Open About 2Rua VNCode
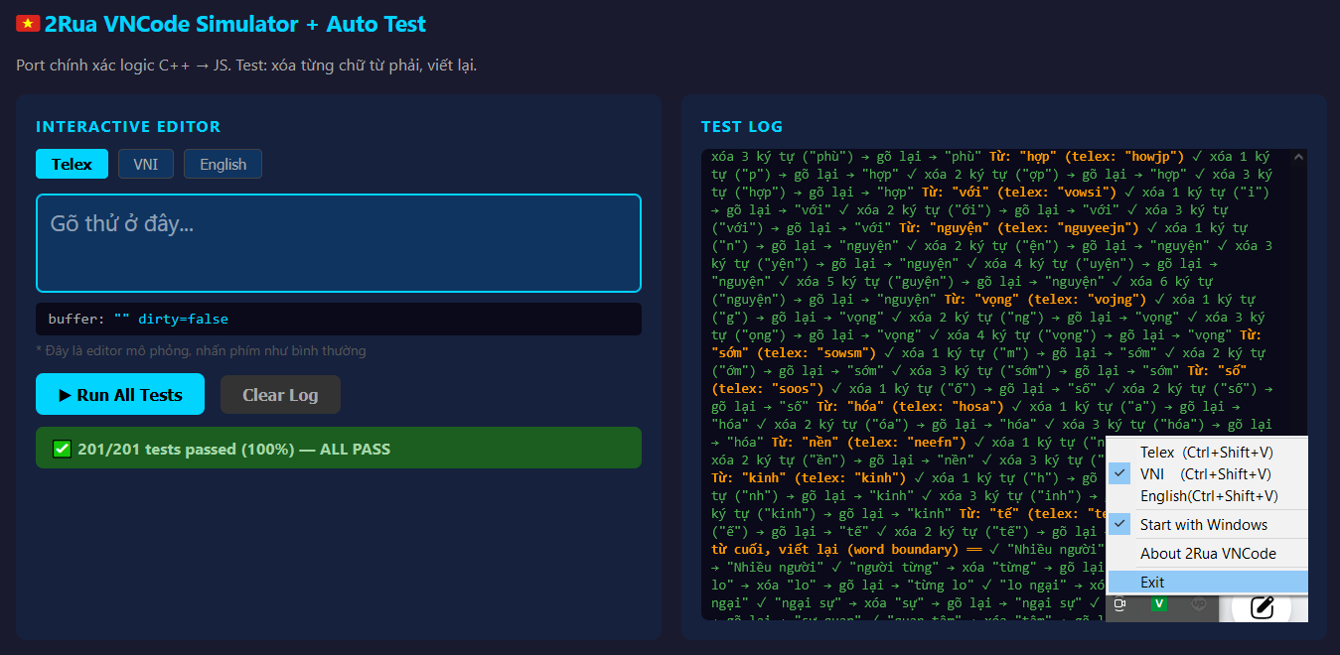This screenshot has height=655, width=1340. 1208,553
